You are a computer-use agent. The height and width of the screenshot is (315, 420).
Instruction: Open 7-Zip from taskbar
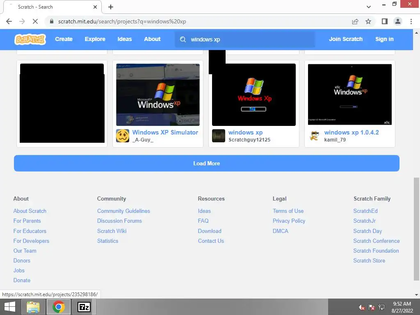click(x=84, y=307)
